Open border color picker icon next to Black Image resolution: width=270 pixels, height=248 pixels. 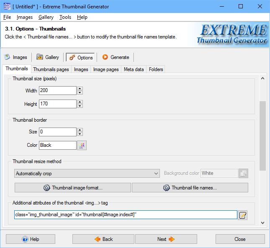(x=82, y=146)
